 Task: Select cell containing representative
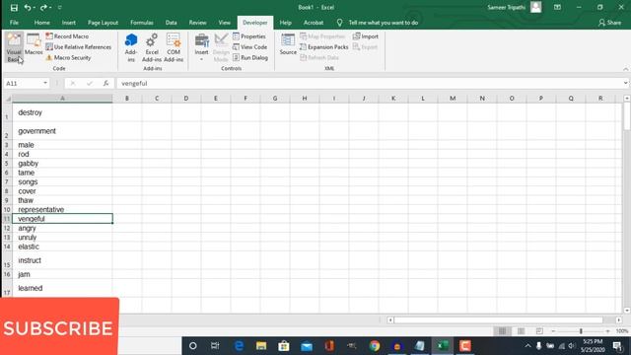click(62, 209)
